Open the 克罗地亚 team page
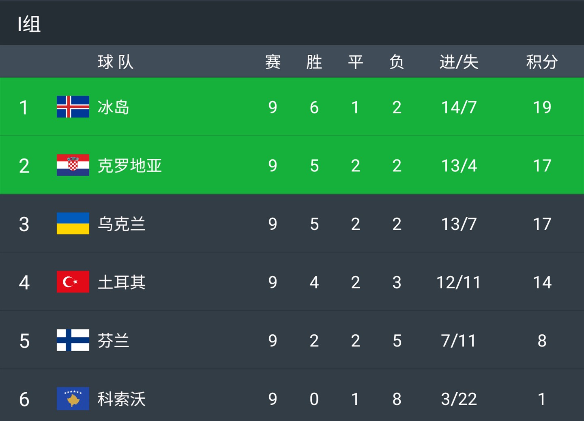The width and height of the screenshot is (584, 421). click(x=130, y=166)
